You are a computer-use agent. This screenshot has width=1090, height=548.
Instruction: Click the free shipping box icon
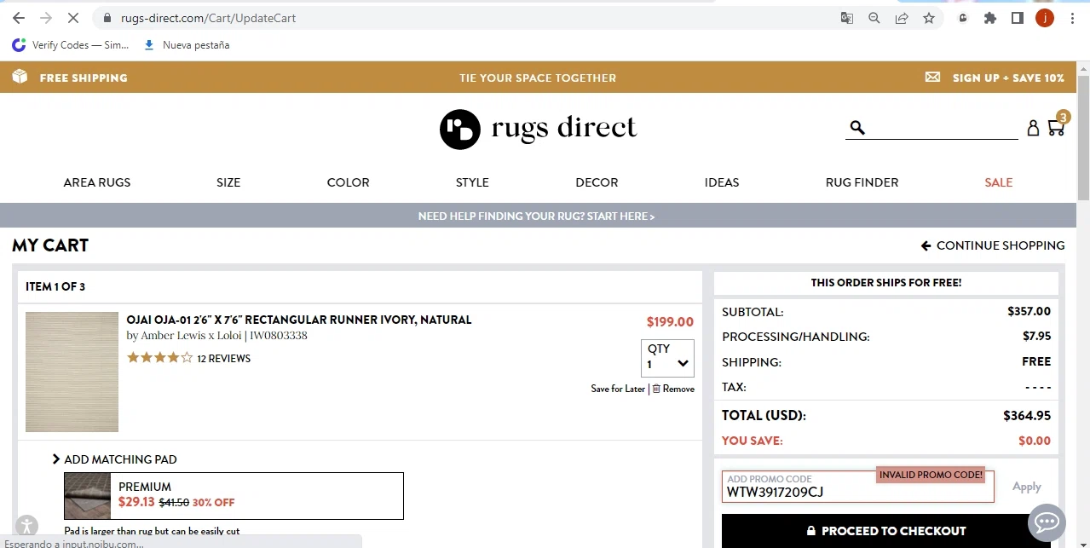[x=20, y=77]
